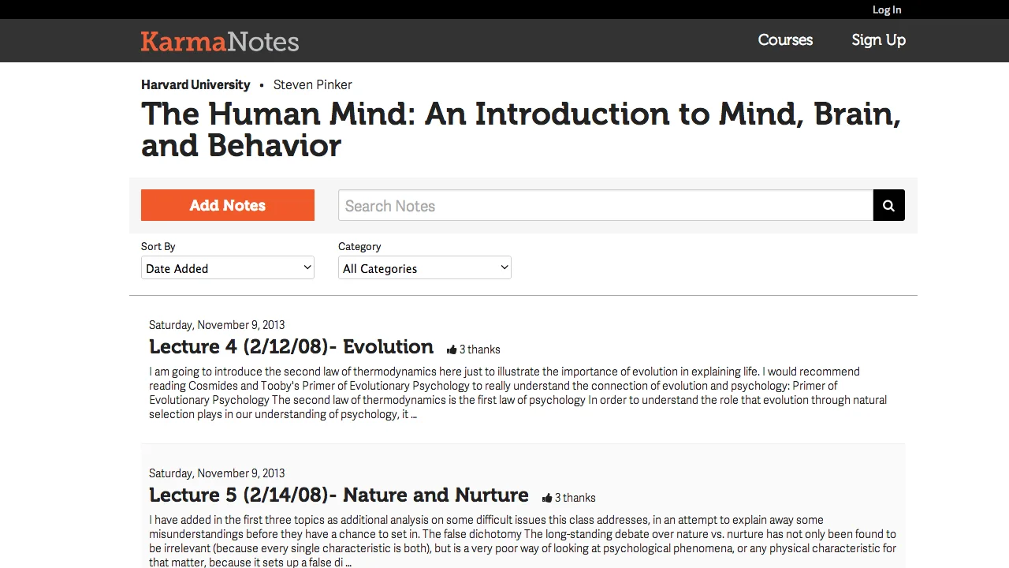Image resolution: width=1009 pixels, height=568 pixels.
Task: Click the date above the Lecture 5 note
Action: pyautogui.click(x=217, y=473)
